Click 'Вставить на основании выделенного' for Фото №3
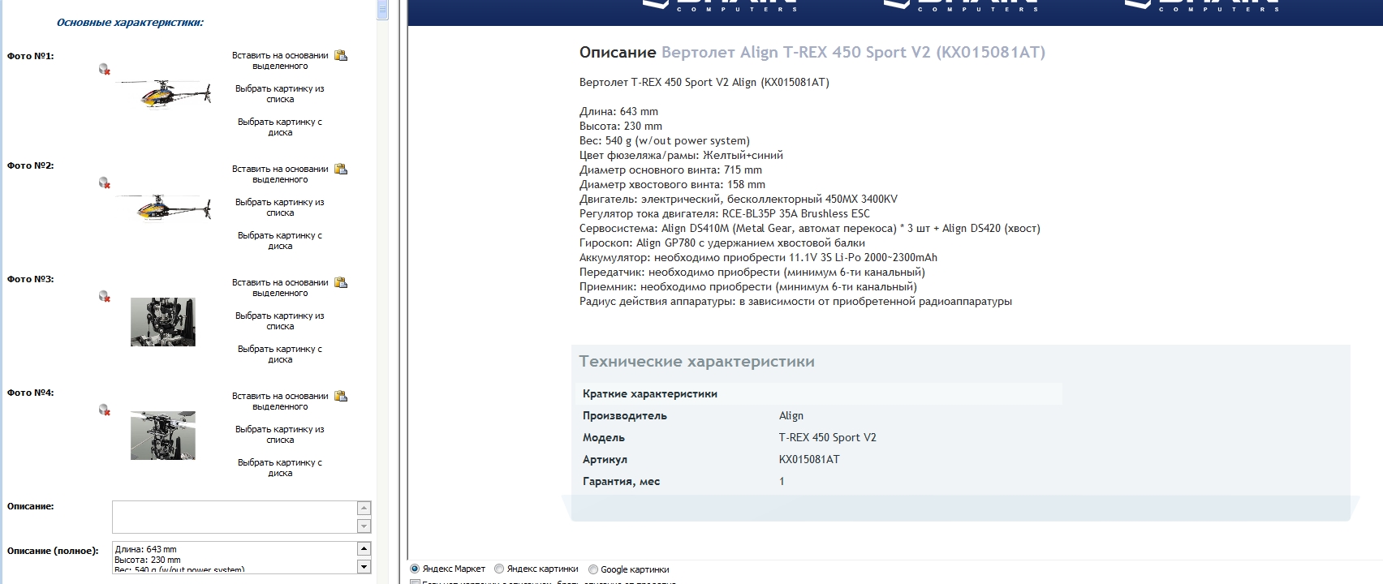Viewport: 1383px width, 584px height. [x=280, y=288]
